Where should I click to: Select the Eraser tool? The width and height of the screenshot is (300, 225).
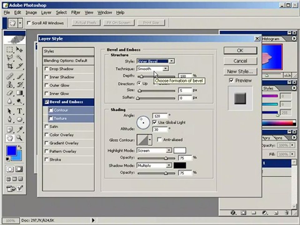[10, 93]
